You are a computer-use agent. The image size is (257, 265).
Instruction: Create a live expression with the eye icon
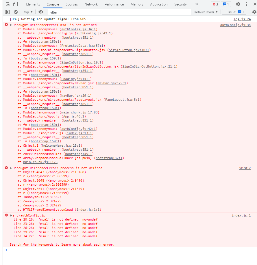click(x=40, y=12)
